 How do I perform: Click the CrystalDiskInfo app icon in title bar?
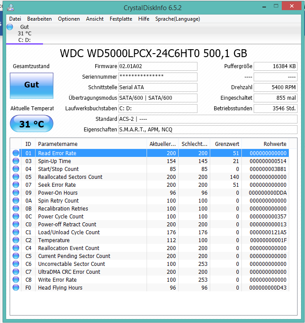(11, 7)
